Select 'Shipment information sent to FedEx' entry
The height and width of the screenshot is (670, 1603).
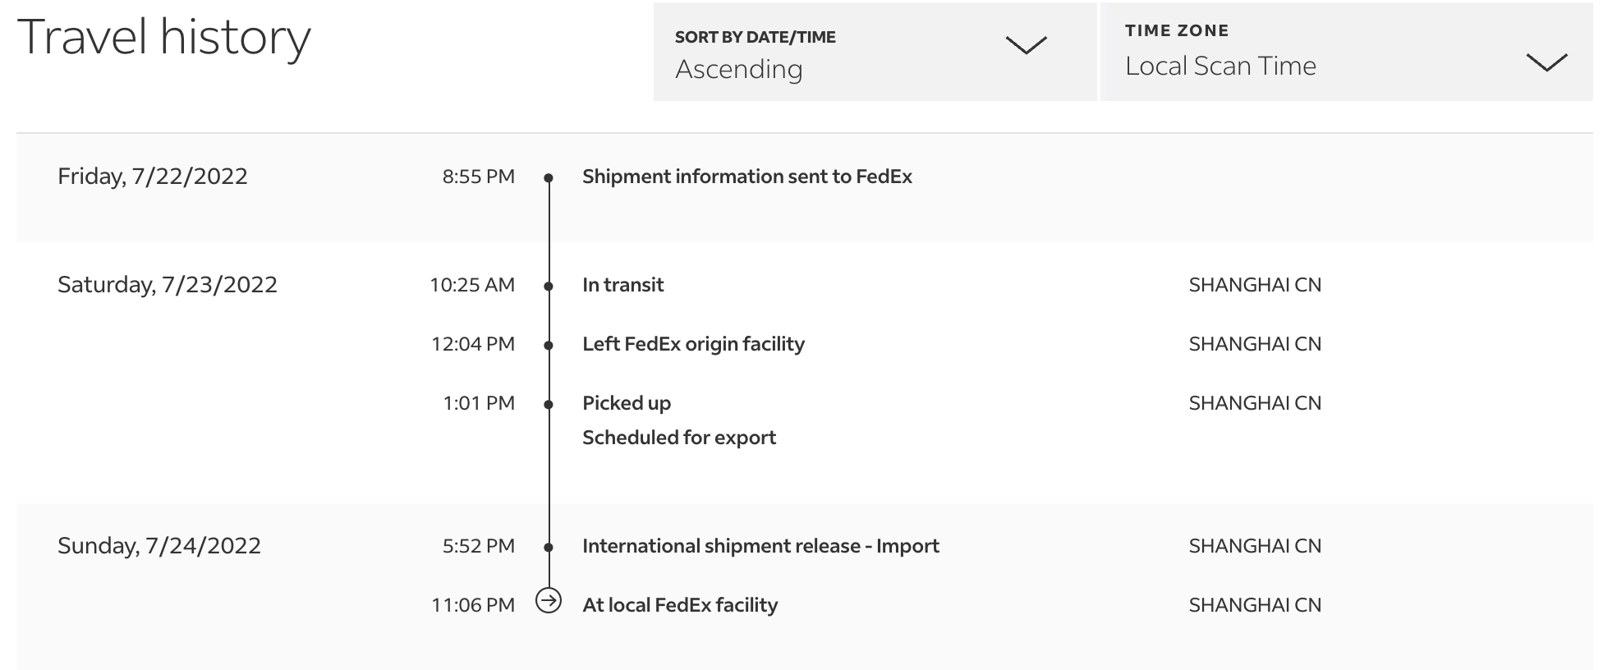click(x=746, y=177)
